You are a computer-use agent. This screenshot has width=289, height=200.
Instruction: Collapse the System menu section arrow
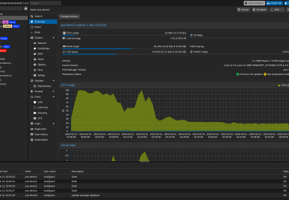point(53,38)
